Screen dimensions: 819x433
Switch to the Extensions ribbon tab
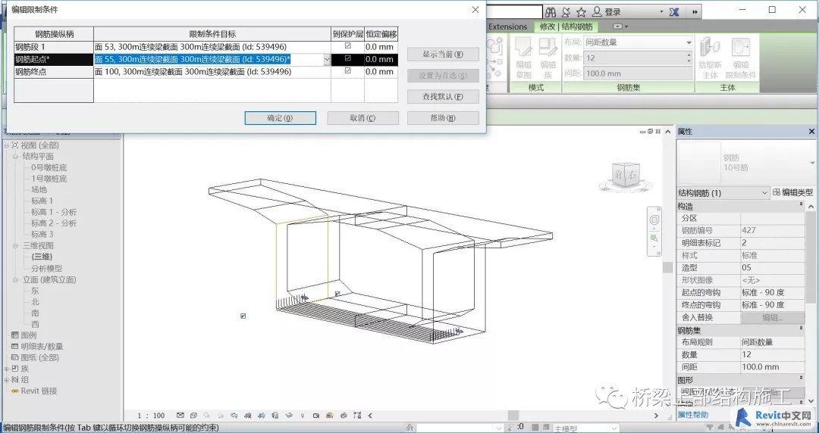507,26
